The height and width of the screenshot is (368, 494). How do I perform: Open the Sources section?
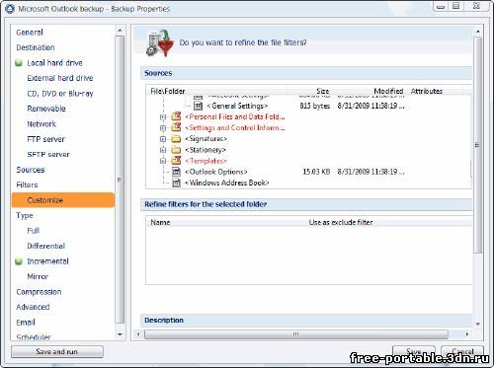click(x=31, y=170)
